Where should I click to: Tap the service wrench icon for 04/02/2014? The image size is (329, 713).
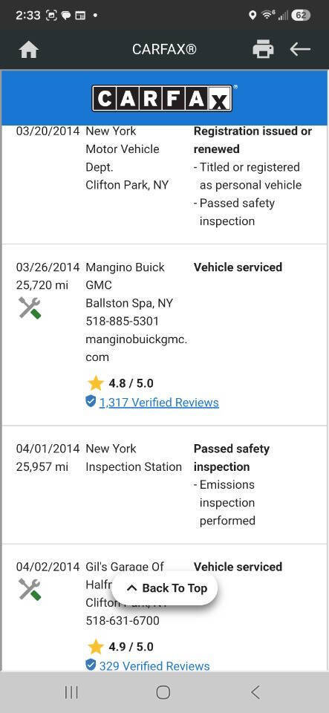(x=30, y=589)
